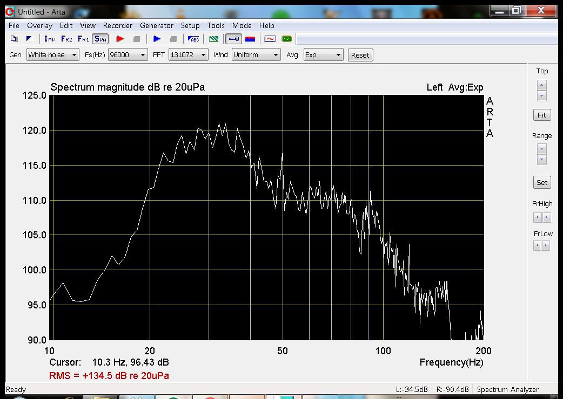Click the Fit button

(x=542, y=115)
